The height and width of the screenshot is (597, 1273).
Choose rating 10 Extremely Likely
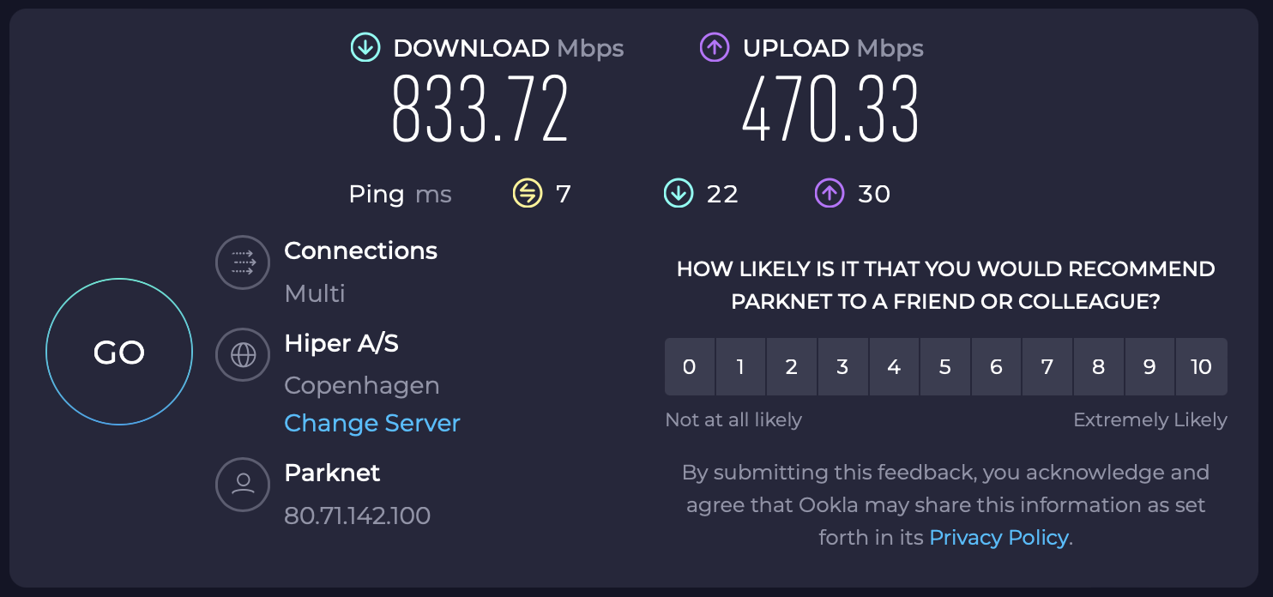1201,367
